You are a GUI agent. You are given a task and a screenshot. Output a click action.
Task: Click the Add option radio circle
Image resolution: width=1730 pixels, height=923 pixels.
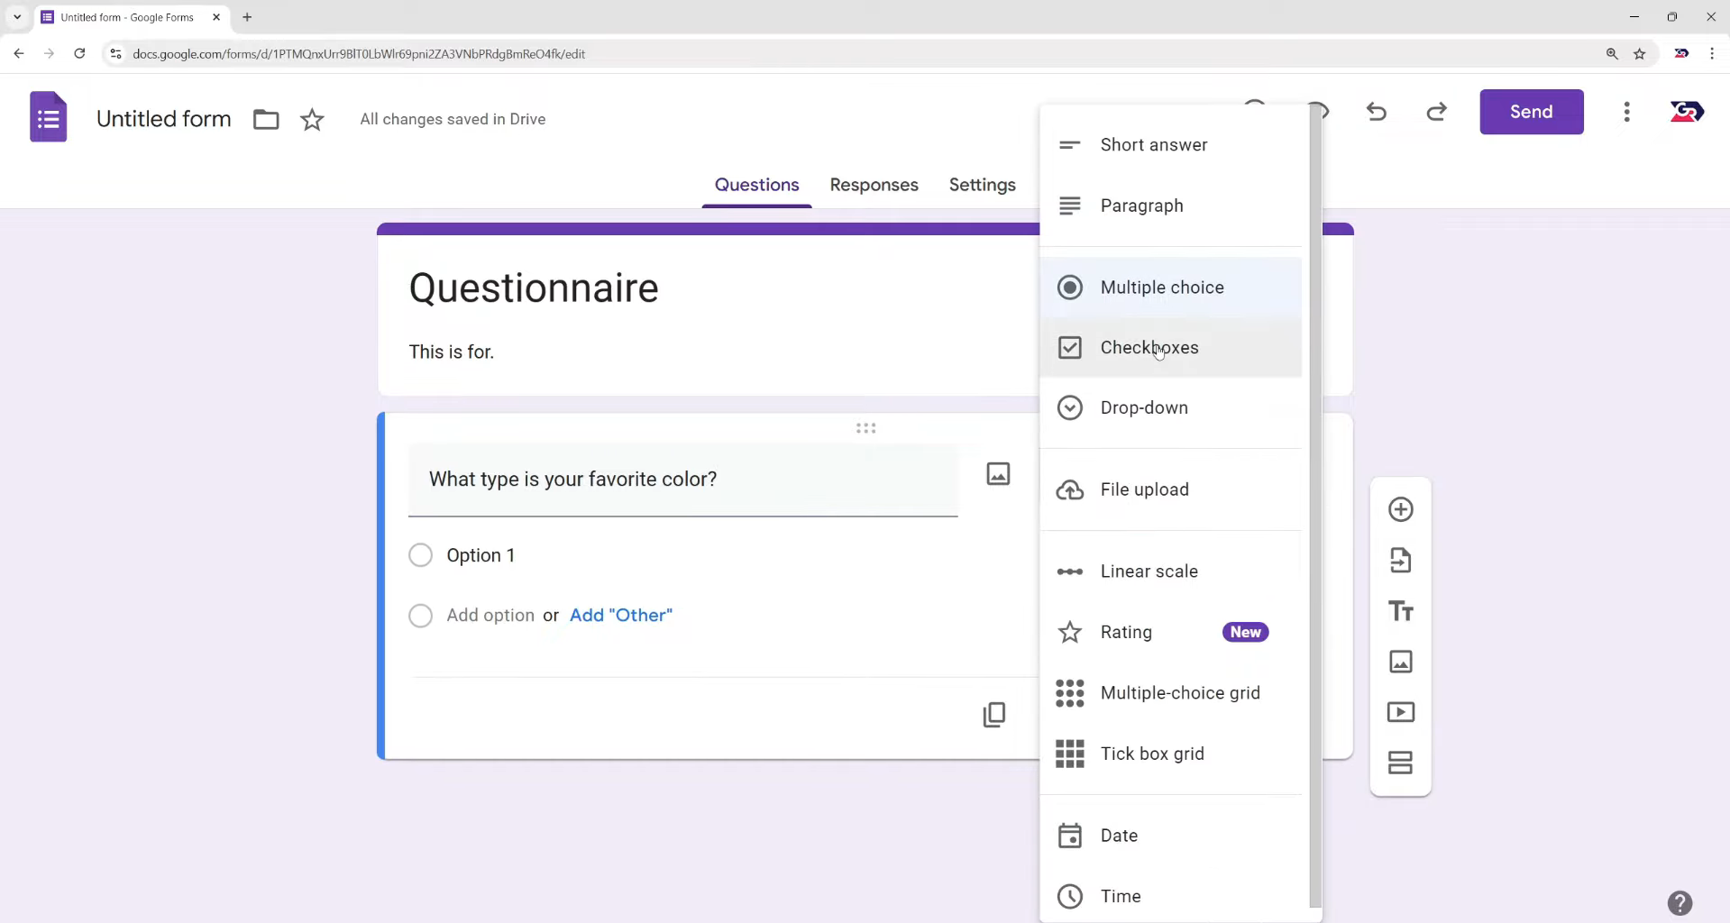421,616
